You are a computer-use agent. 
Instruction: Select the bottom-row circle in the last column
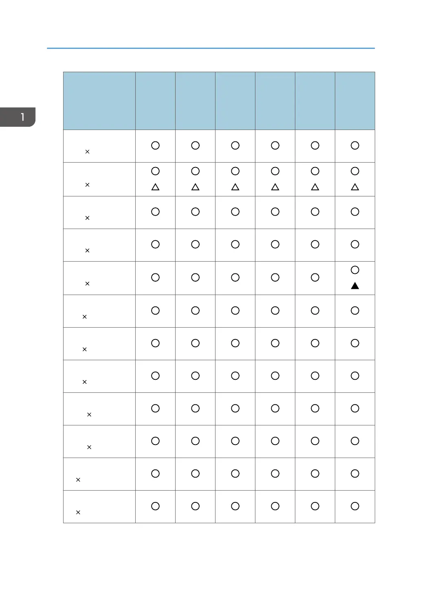(355, 506)
